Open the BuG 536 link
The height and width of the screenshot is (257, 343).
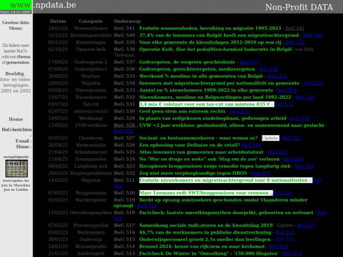tap(269, 69)
